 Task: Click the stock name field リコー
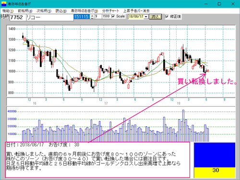tap(50, 17)
